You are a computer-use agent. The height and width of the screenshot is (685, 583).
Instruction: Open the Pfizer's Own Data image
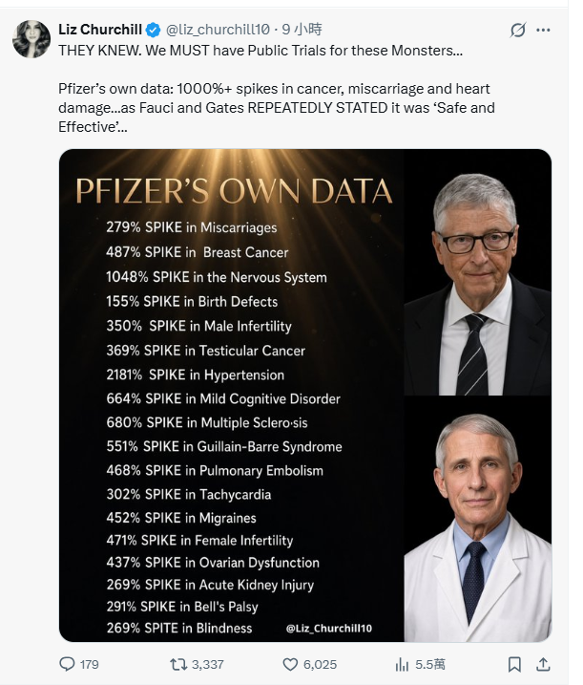click(305, 396)
